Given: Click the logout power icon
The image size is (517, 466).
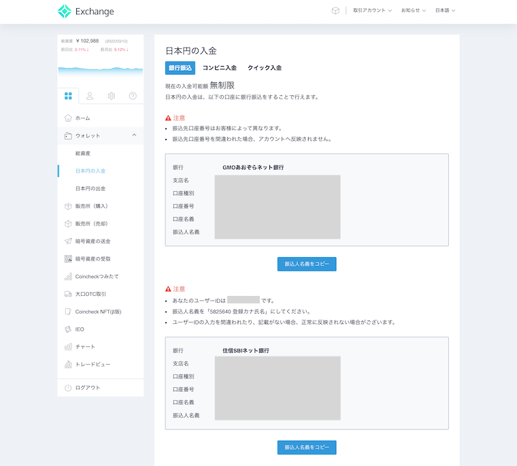Looking at the screenshot, I should (x=68, y=387).
